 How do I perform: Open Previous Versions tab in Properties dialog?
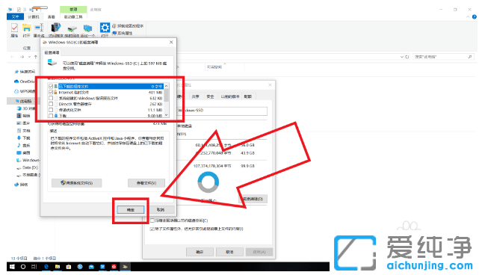230,96
